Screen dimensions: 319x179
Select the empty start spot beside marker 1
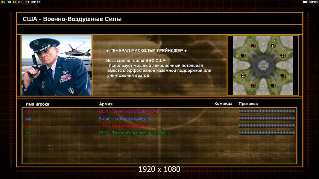click(272, 85)
